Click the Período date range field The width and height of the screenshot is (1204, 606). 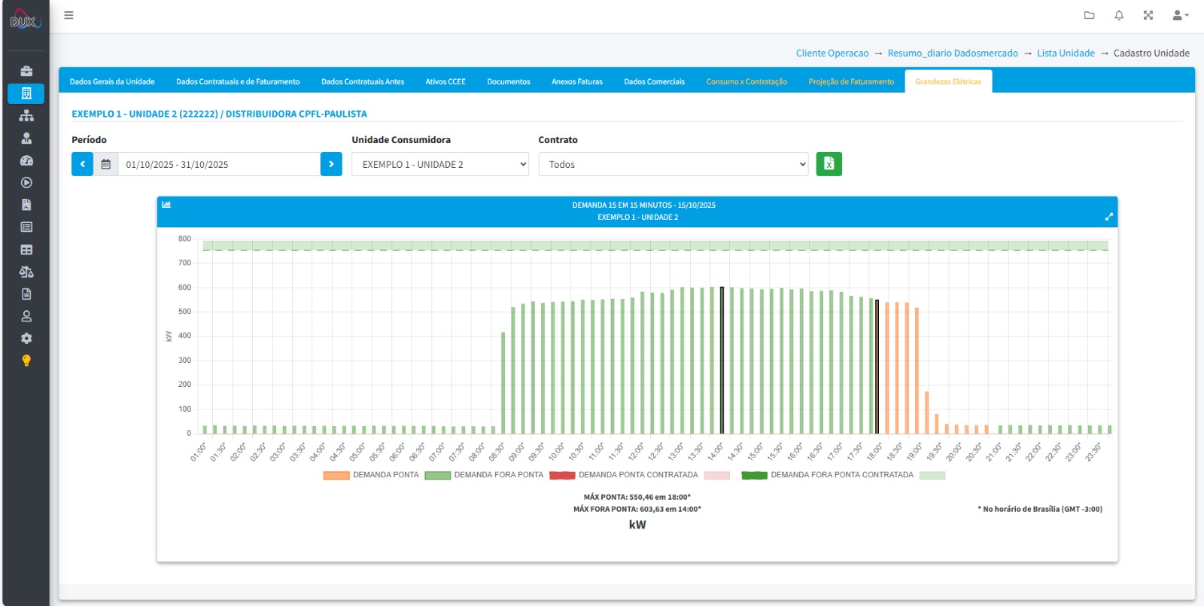pyautogui.click(x=218, y=164)
